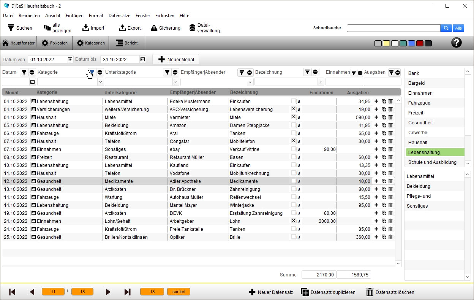Switch to the Fixkosten tab
Image resolution: width=474 pixels, height=300 pixels.
point(55,43)
